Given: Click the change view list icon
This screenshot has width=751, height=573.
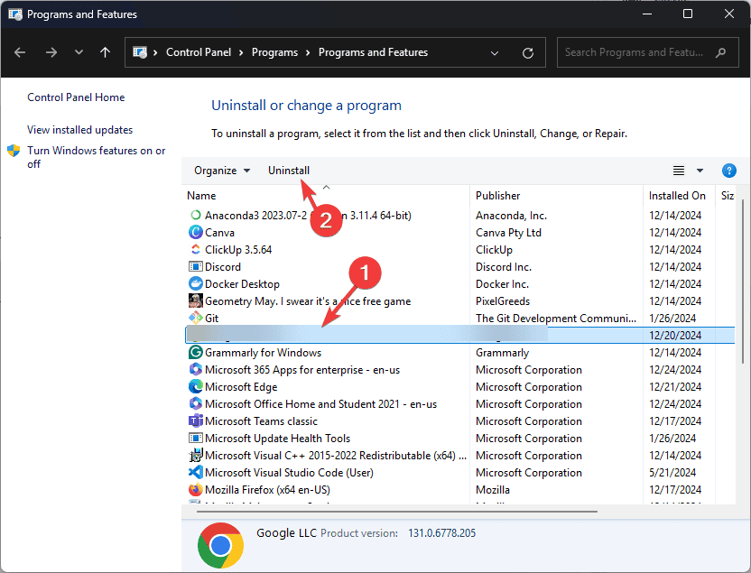Looking at the screenshot, I should [x=678, y=171].
